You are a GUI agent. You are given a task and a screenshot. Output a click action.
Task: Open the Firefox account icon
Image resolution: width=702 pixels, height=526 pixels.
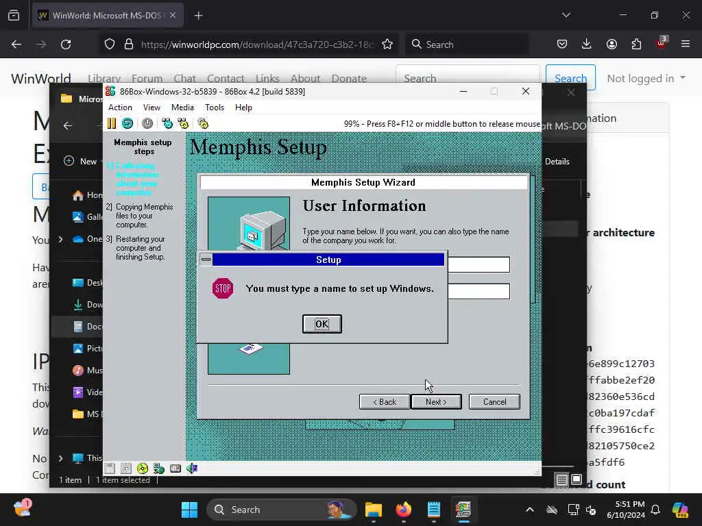point(612,44)
